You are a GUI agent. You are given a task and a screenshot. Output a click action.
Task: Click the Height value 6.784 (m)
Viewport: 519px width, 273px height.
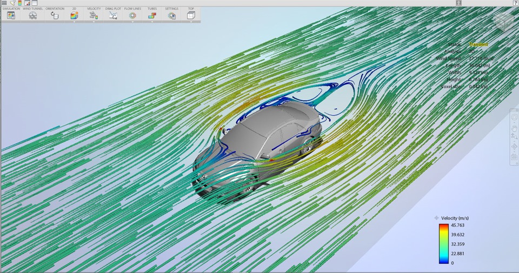point(478,79)
